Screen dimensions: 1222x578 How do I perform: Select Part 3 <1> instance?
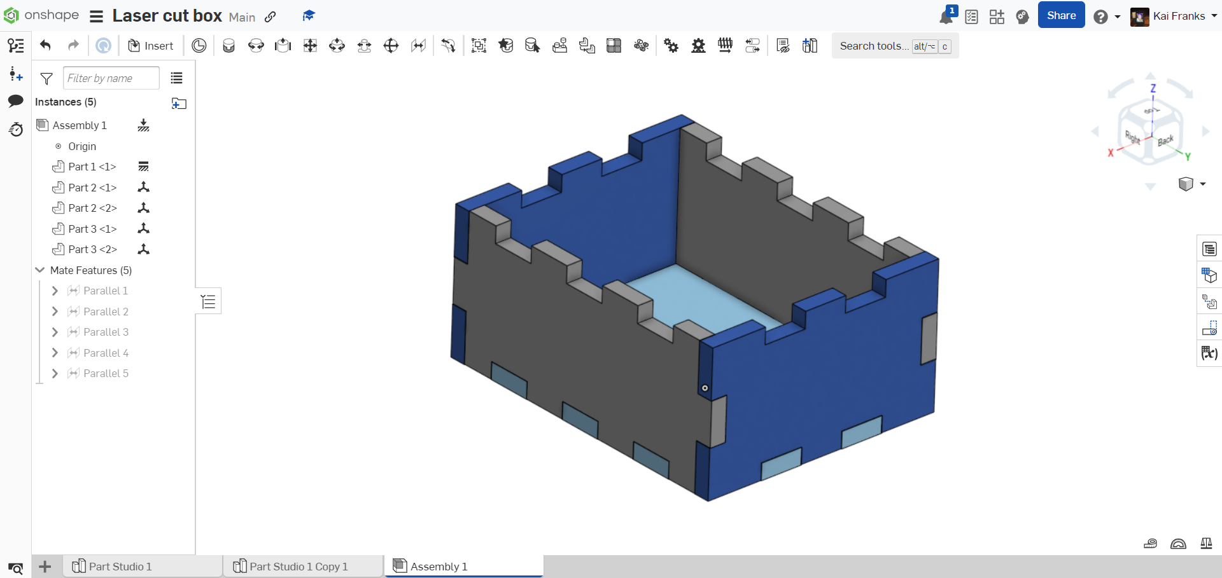coord(92,229)
